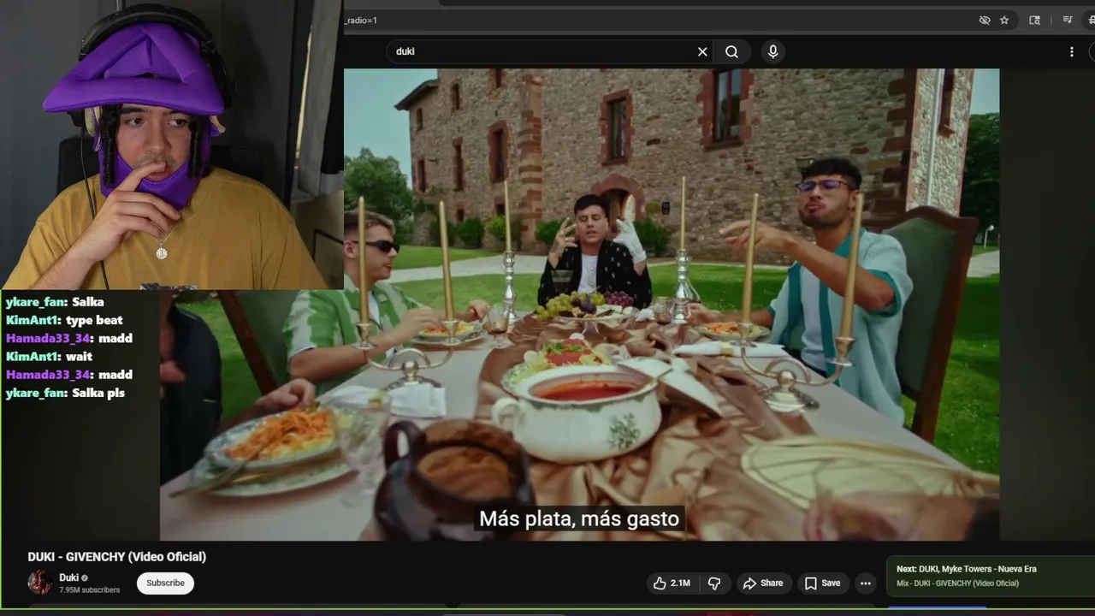This screenshot has width=1095, height=616.
Task: Open YouTube settings three-dot menu
Action: (x=1071, y=51)
